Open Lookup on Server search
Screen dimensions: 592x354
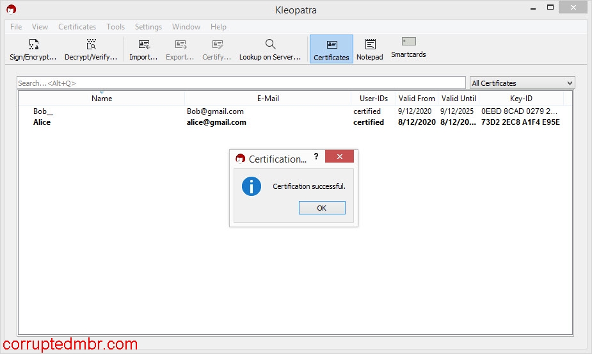click(270, 49)
